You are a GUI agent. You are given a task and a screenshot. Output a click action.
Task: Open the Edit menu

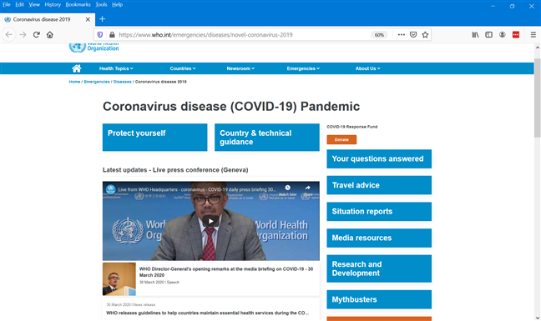(20, 4)
